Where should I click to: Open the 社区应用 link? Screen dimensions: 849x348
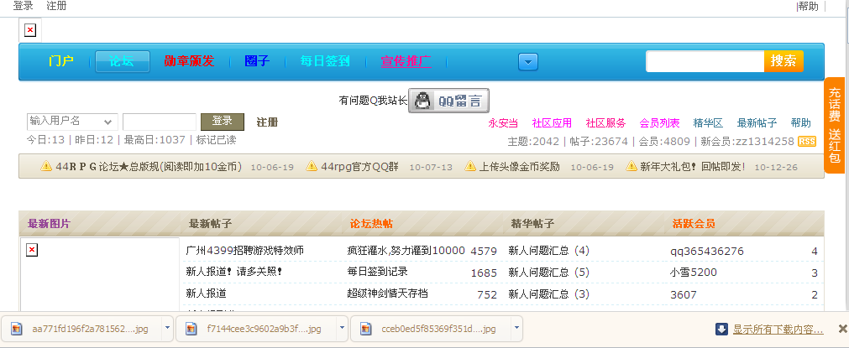(552, 122)
